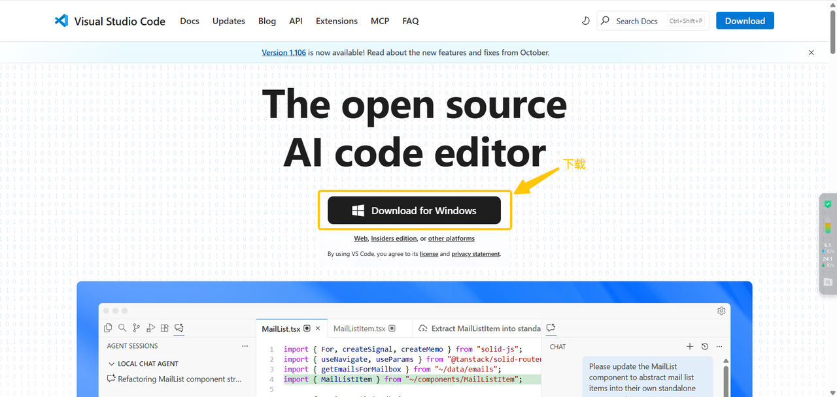The image size is (837, 397).
Task: Switch to the MailListItem.tsx tab
Action: [x=360, y=328]
